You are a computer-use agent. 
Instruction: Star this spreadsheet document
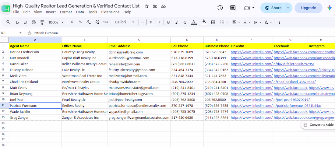pos(146,6)
